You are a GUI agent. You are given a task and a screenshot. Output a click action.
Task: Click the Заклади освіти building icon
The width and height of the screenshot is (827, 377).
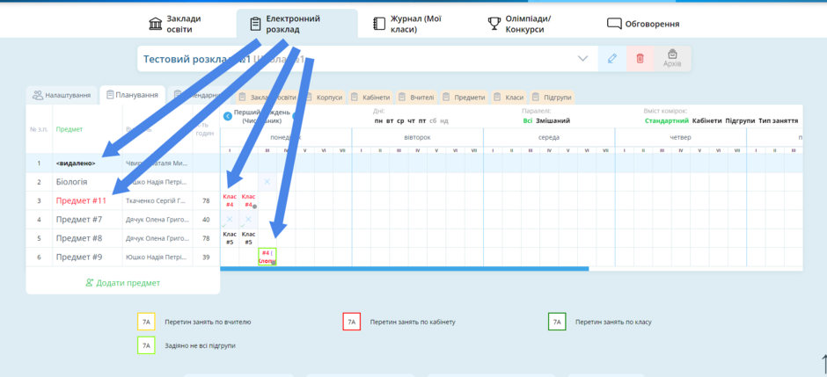point(156,24)
